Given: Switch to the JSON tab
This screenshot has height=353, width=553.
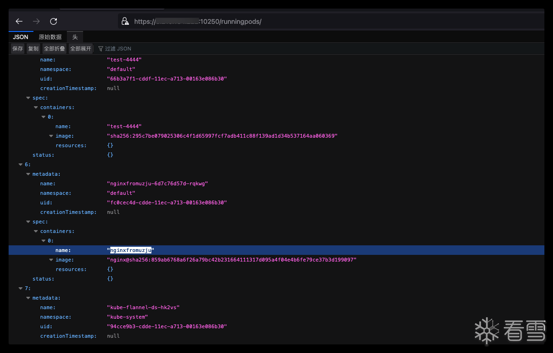Looking at the screenshot, I should tap(21, 37).
